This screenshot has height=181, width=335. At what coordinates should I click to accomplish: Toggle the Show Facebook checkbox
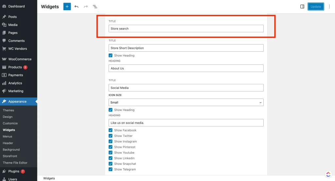point(111,130)
